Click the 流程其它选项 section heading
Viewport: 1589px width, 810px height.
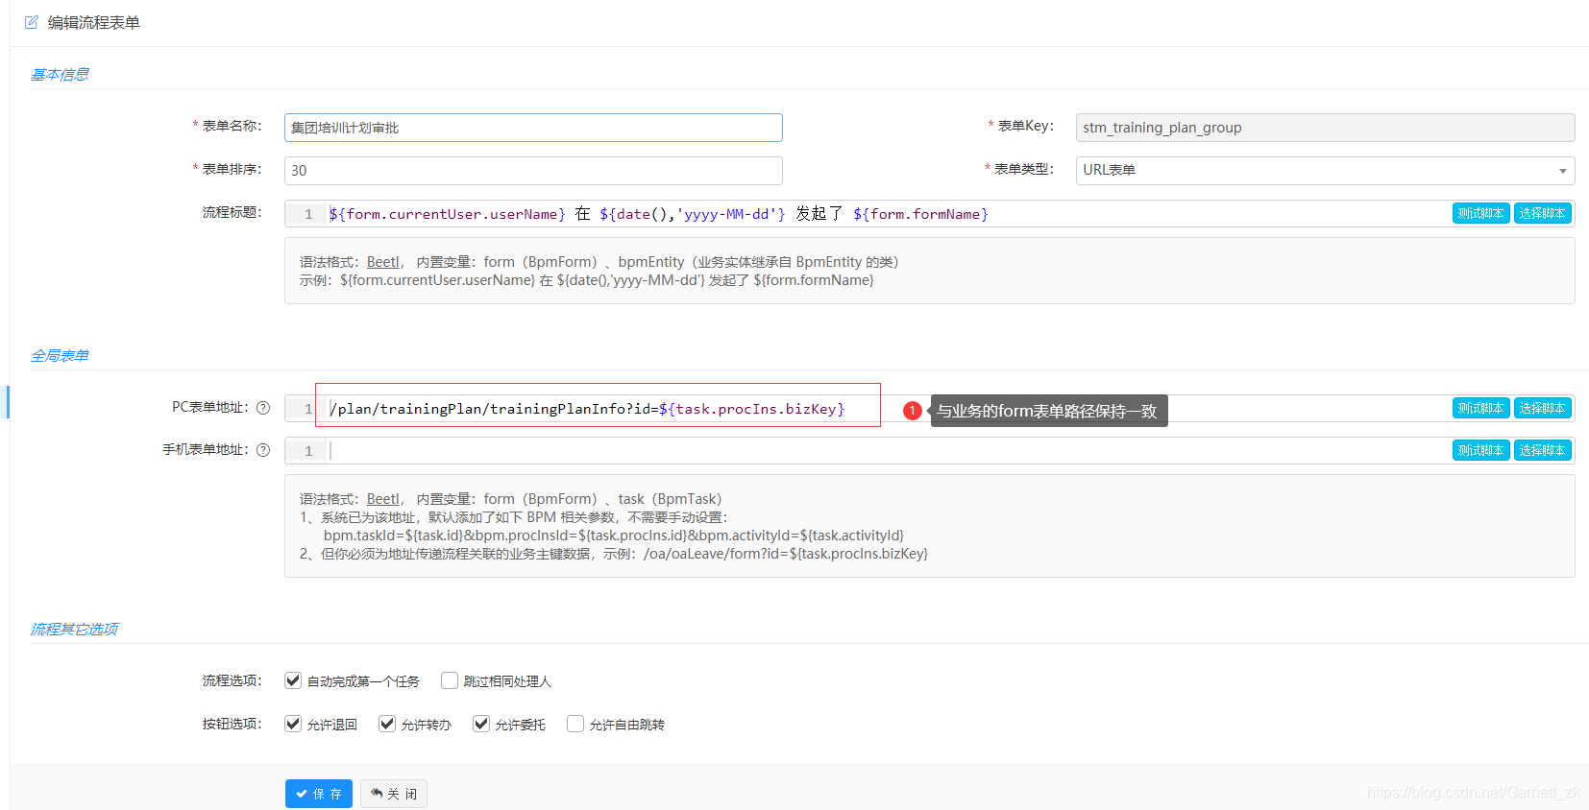(x=74, y=629)
